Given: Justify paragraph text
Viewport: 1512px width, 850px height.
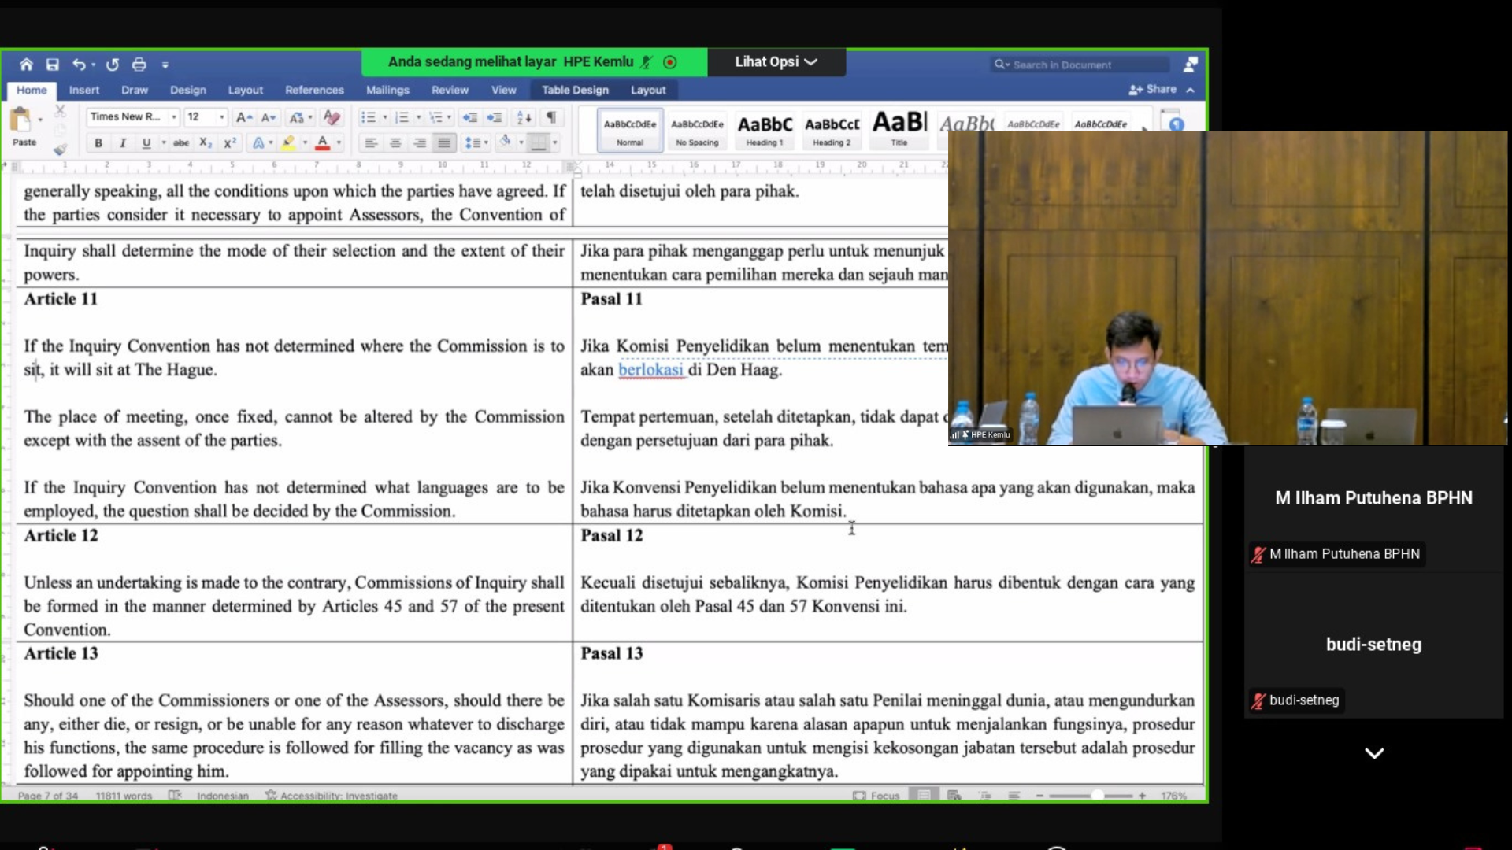Looking at the screenshot, I should (444, 142).
